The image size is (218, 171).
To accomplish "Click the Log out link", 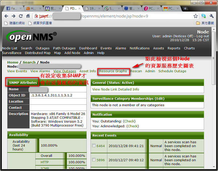I will 203,36.
